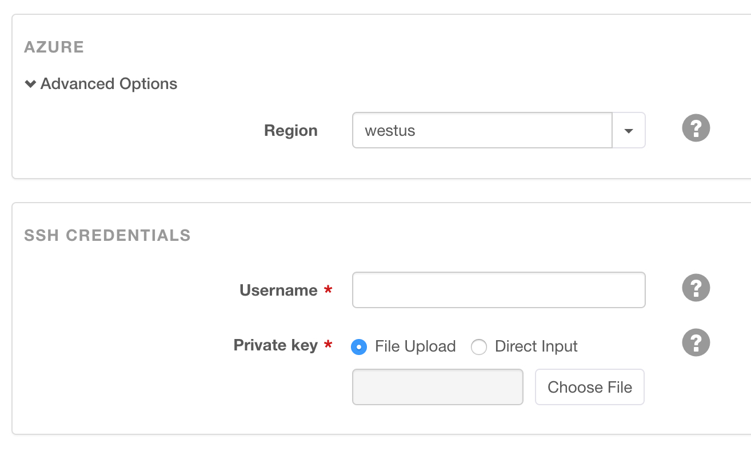Image resolution: width=751 pixels, height=460 pixels.
Task: Collapse the Advanced Options section
Action: (x=109, y=84)
